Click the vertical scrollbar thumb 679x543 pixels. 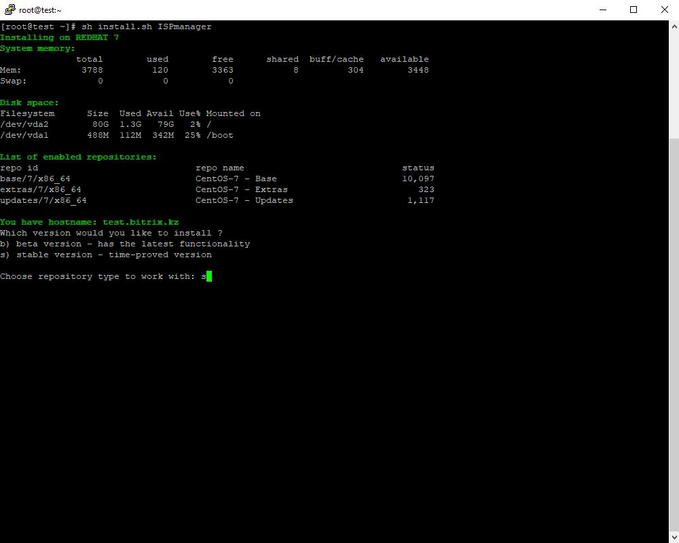coord(674,333)
